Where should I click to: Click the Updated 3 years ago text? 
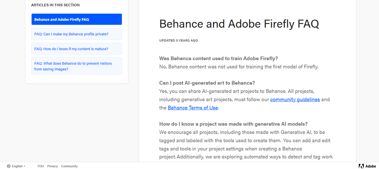pos(178,41)
